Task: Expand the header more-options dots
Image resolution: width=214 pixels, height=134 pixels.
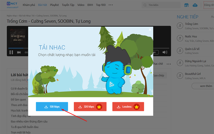Action: tap(111, 5)
